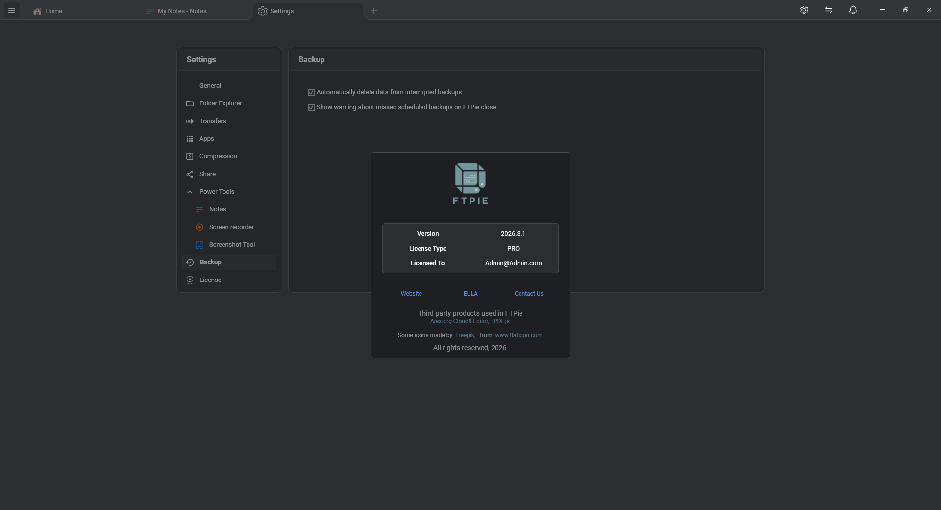Click the Backup panel heading
The width and height of the screenshot is (941, 510).
pyautogui.click(x=312, y=59)
